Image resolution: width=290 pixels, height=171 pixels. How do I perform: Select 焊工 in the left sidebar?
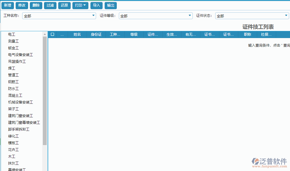(x=11, y=68)
